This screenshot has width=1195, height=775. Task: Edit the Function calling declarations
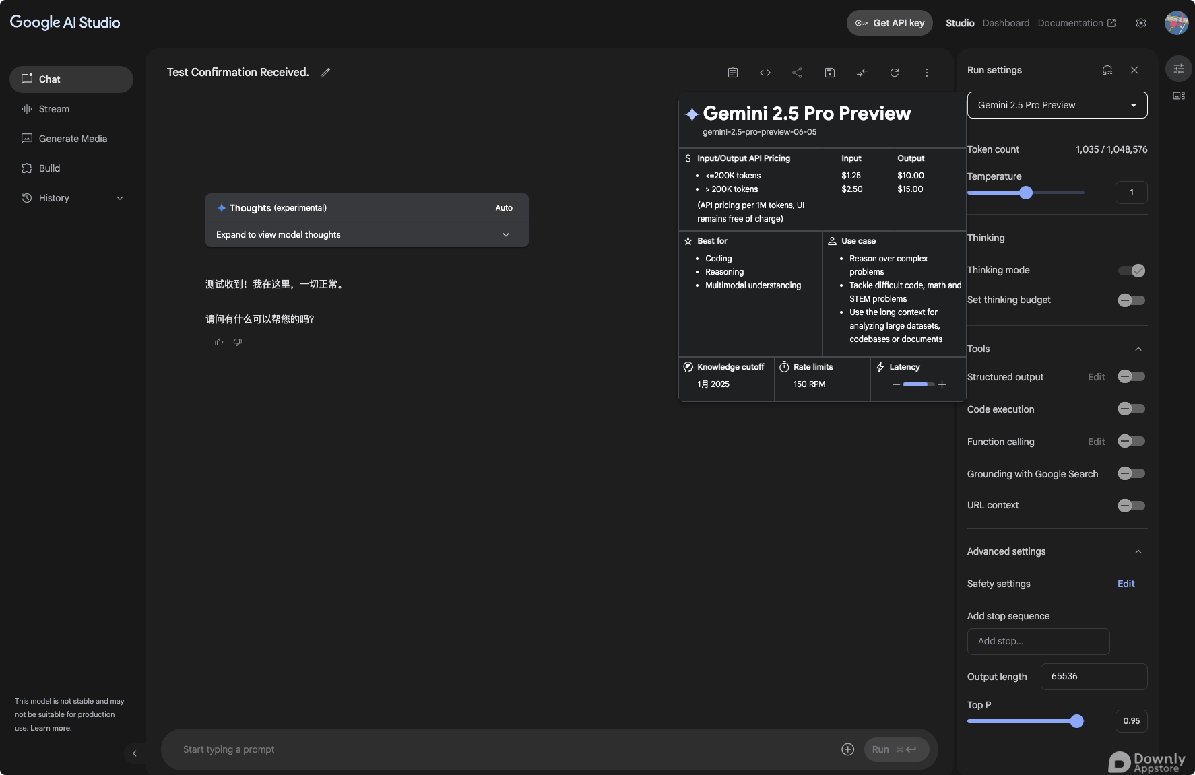(1097, 442)
